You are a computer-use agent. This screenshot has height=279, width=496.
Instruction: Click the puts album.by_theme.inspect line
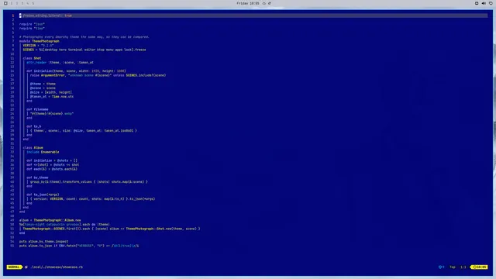pyautogui.click(x=43, y=241)
